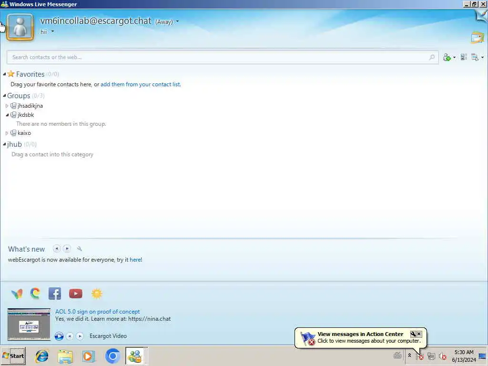This screenshot has width=488, height=366.
Task: Open Windows Media Player from the taskbar
Action: (89, 356)
